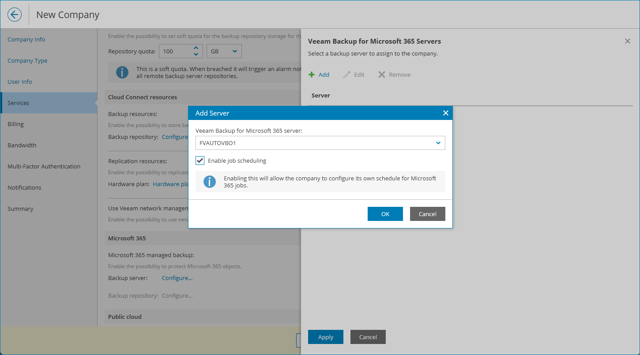
Task: Click the Add label in the servers toolbar
Action: coord(324,75)
